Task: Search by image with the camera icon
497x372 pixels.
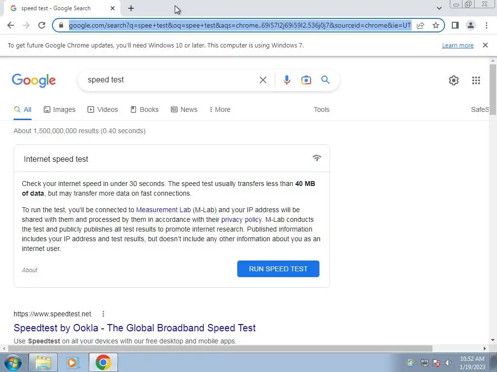Action: 306,80
